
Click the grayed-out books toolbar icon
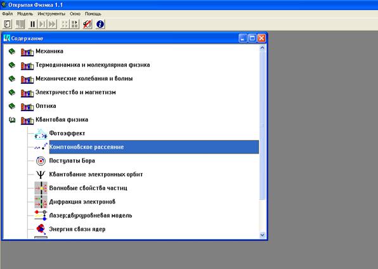click(x=20, y=24)
